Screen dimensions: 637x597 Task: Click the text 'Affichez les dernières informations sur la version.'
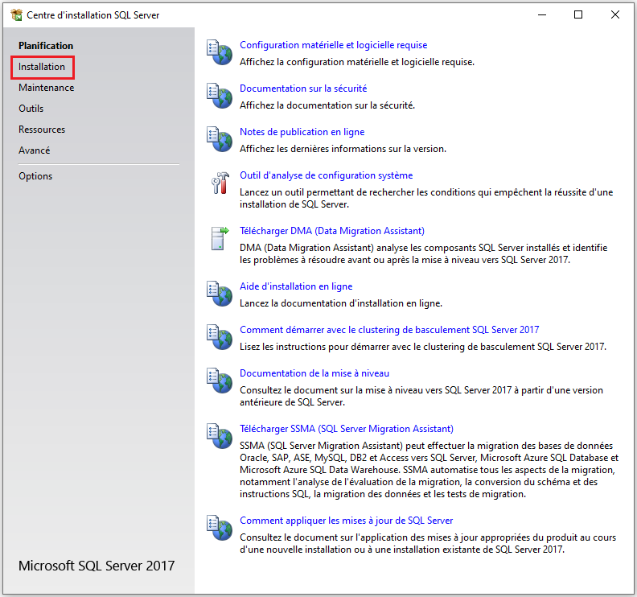(x=343, y=149)
